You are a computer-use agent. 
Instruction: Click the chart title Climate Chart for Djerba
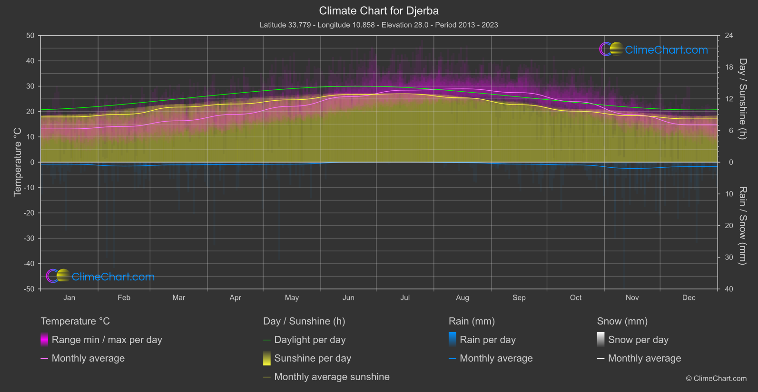pos(379,10)
